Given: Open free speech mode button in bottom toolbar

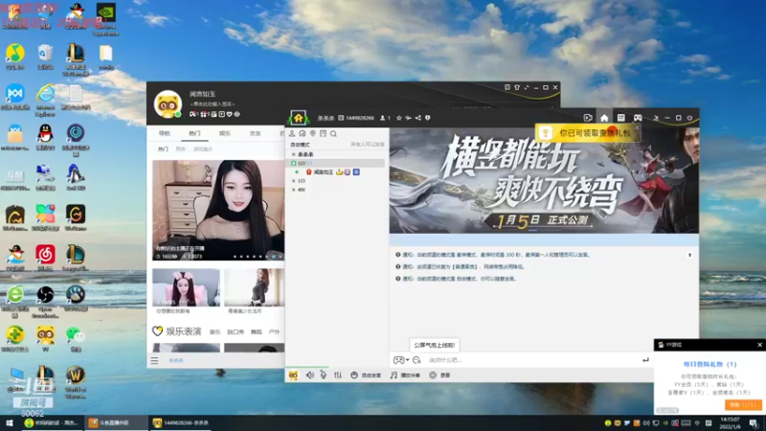Looking at the screenshot, I should click(366, 375).
